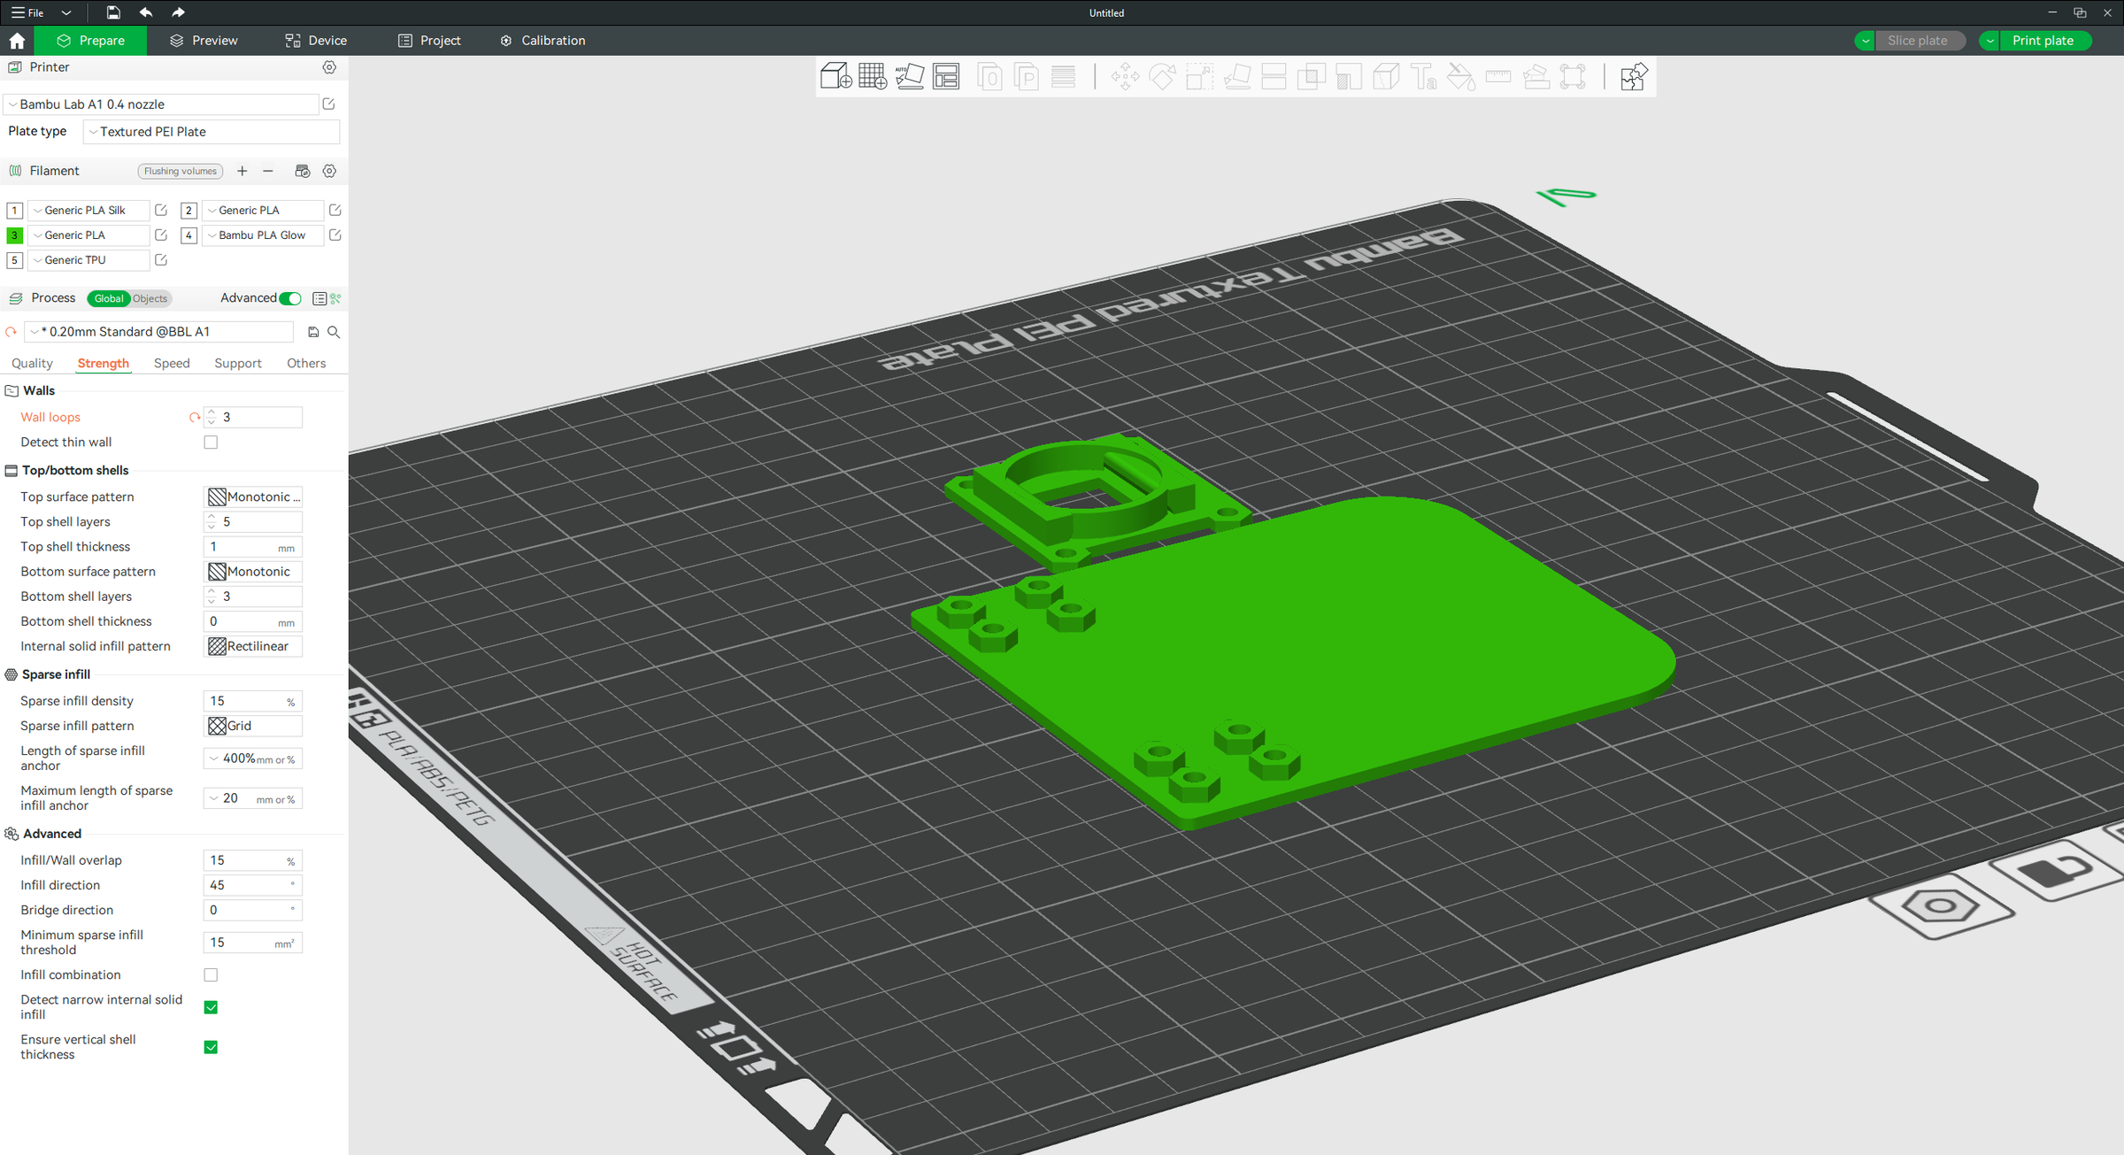Go to the Home screen icon
This screenshot has width=2124, height=1155.
pos(17,41)
